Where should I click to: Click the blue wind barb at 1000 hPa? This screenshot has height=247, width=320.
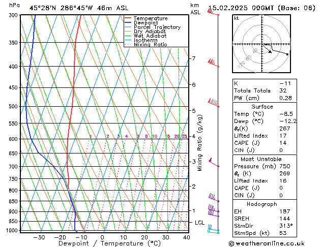[213, 228]
